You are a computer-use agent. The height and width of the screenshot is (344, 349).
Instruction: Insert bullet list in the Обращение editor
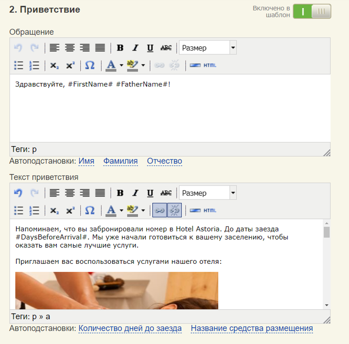point(19,65)
